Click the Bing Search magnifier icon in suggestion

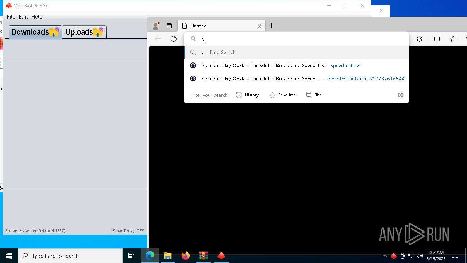(193, 52)
